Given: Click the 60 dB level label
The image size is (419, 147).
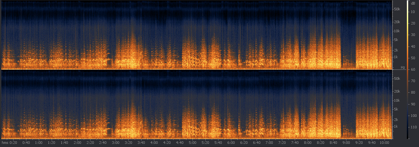Looking at the screenshot, I should pyautogui.click(x=413, y=70).
